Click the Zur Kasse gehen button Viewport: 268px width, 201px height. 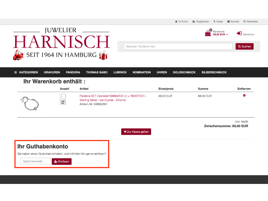tap(136, 132)
